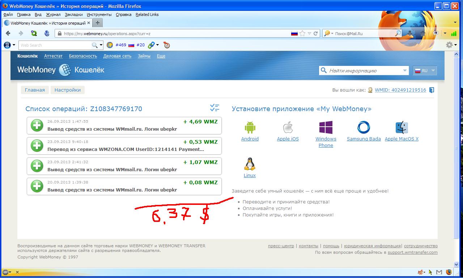Screen dimensions: 463x278
Task: Click the Web Search magnifier icon
Action: click(95, 45)
